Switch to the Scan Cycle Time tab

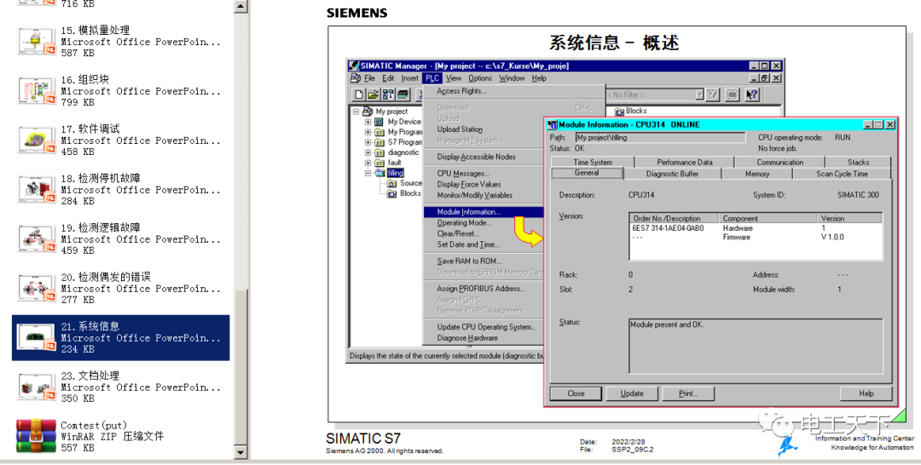point(842,174)
